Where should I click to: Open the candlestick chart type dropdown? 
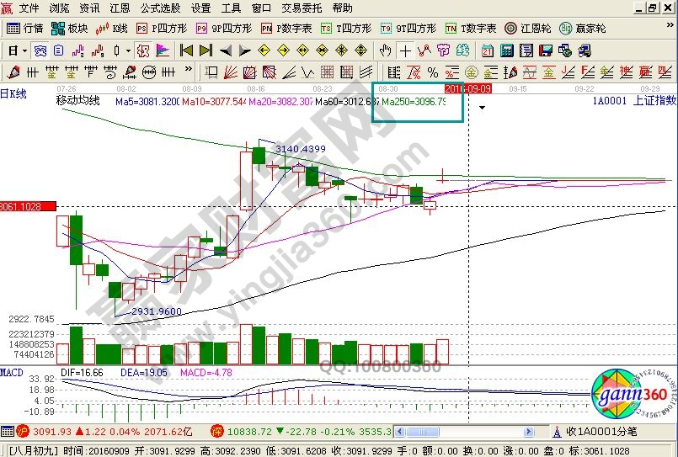tap(126, 50)
